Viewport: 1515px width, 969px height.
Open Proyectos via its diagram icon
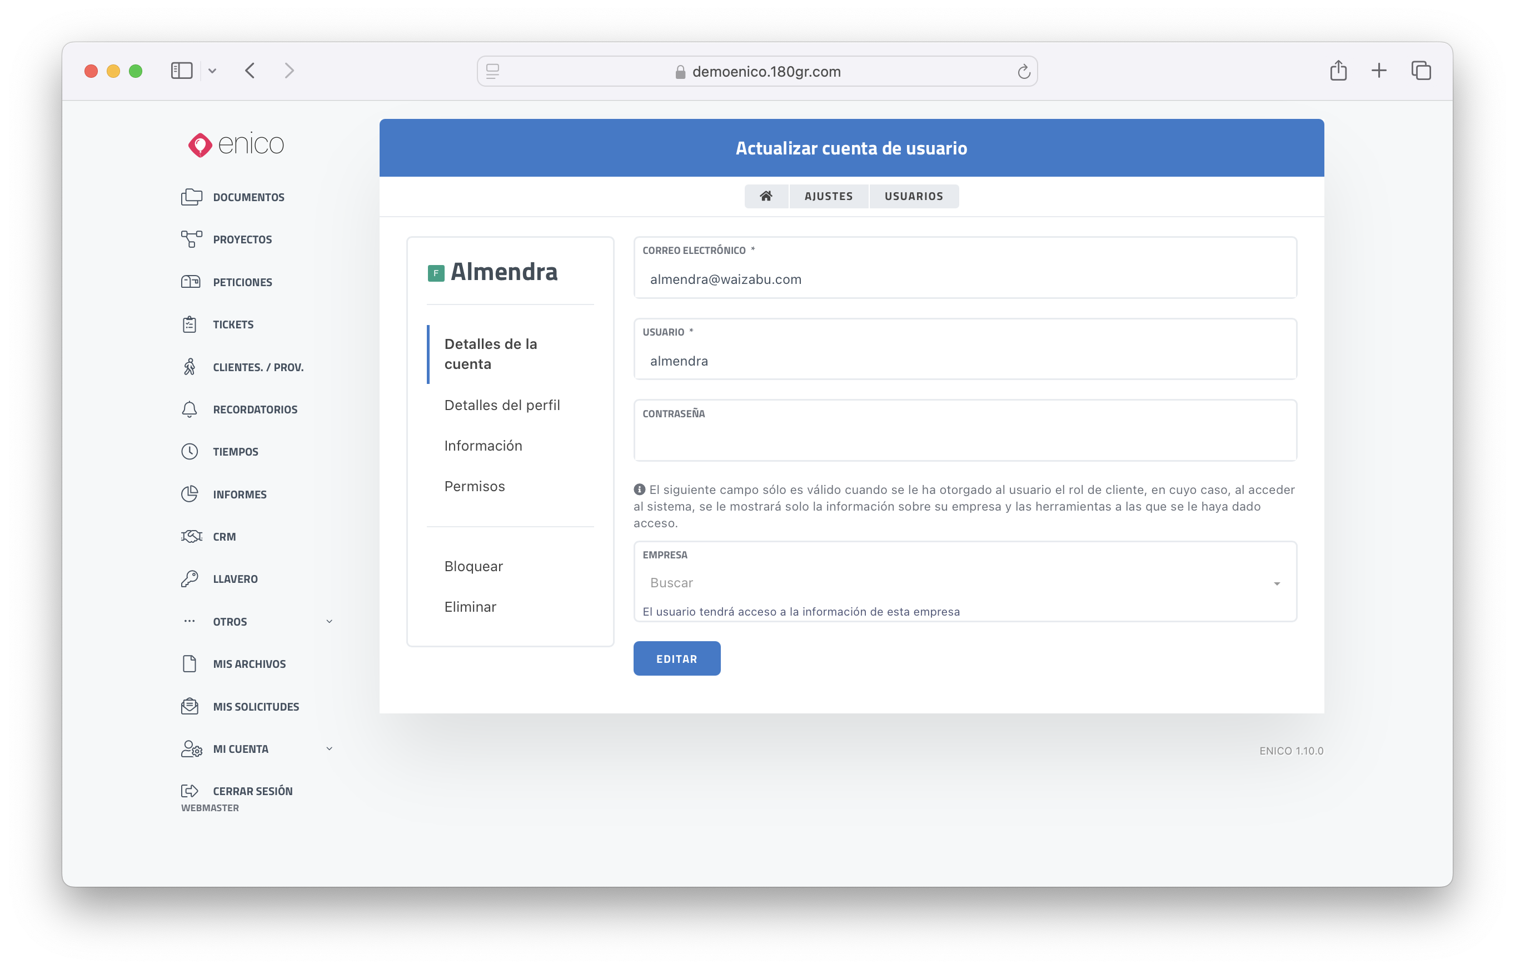[191, 239]
